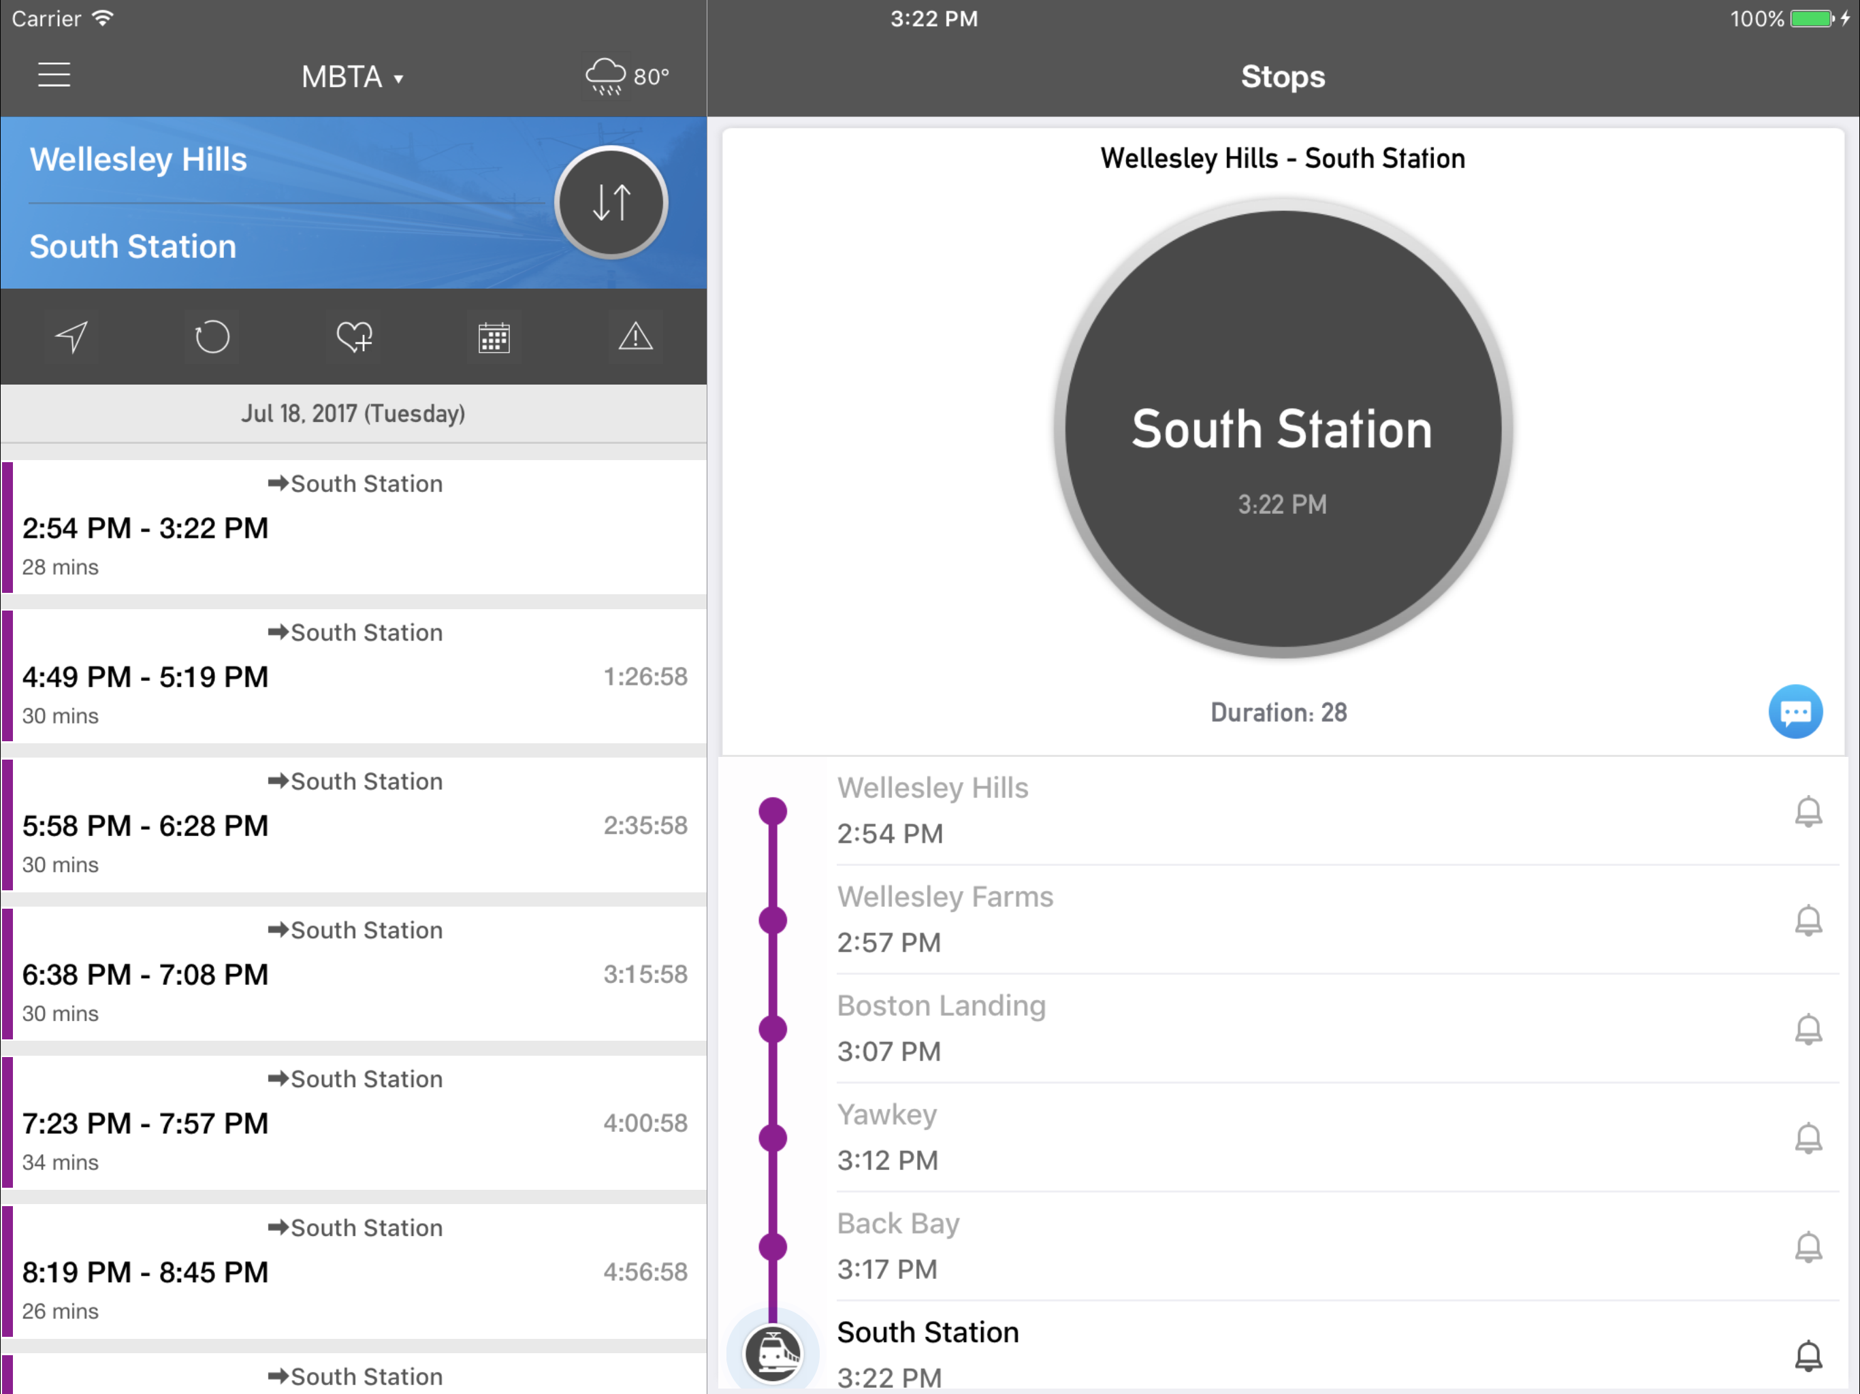The height and width of the screenshot is (1394, 1860).
Task: Open the calendar date picker
Action: tap(494, 338)
